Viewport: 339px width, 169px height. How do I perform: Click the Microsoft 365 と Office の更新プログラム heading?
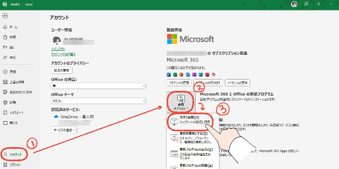[x=237, y=94]
